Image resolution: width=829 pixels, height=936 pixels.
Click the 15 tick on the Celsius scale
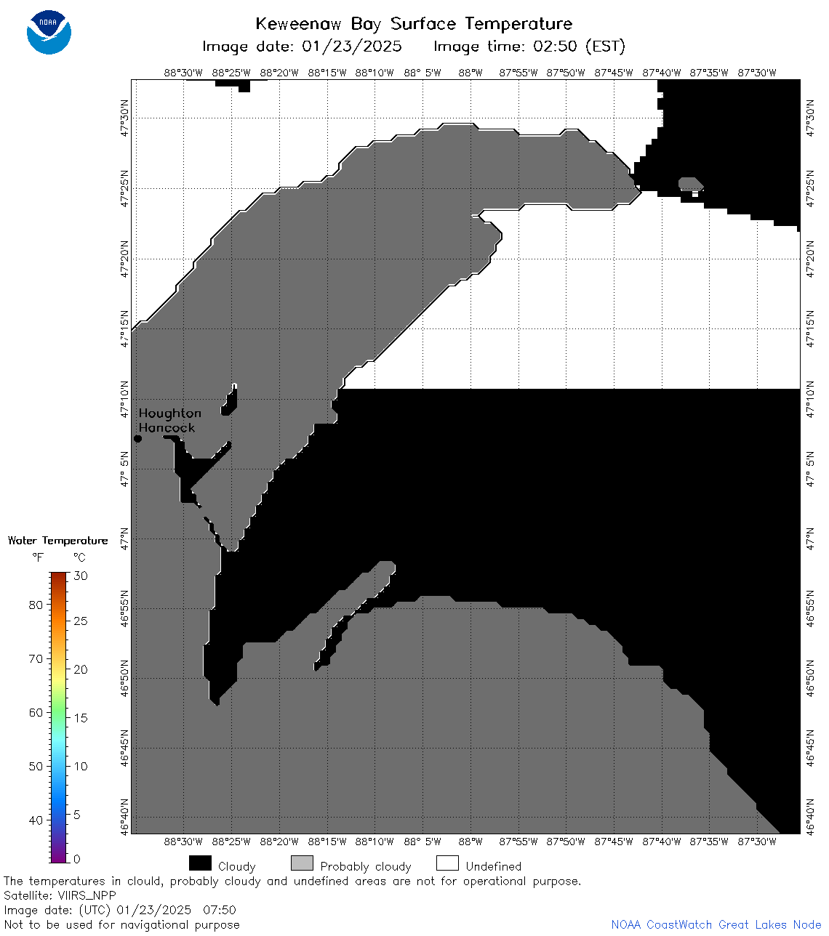[81, 718]
